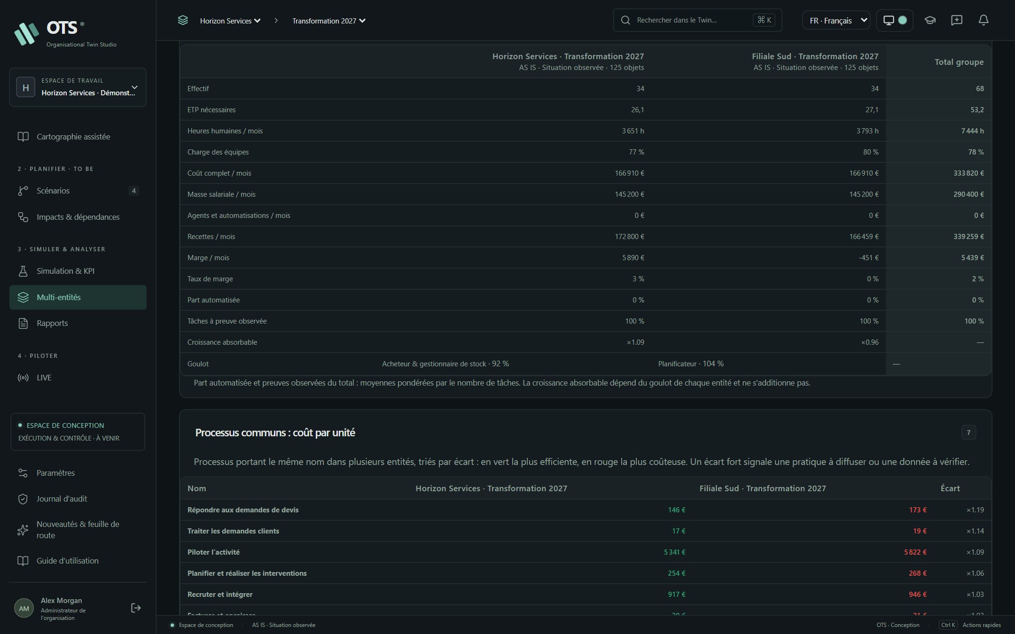Screen dimensions: 1015x634
Task: Select Impacts & dépendances in sidebar
Action: (x=78, y=217)
